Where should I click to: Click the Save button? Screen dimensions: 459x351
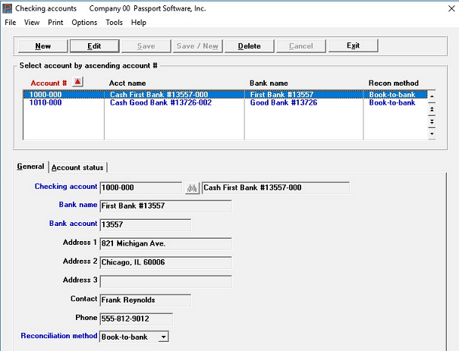coord(146,46)
